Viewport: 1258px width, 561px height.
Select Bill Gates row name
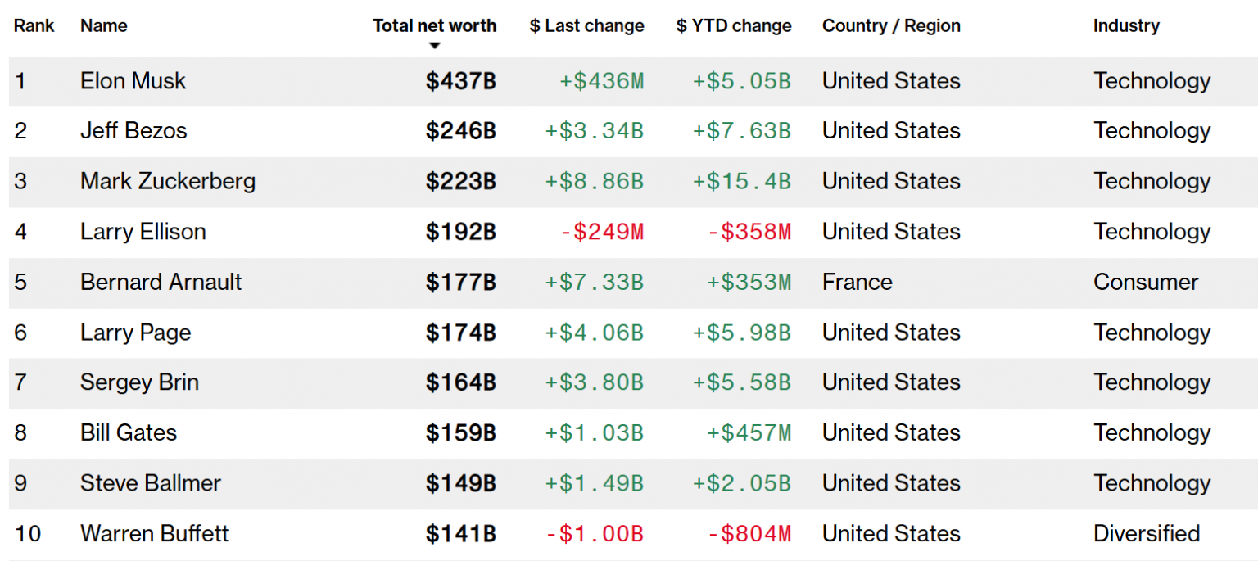point(129,432)
